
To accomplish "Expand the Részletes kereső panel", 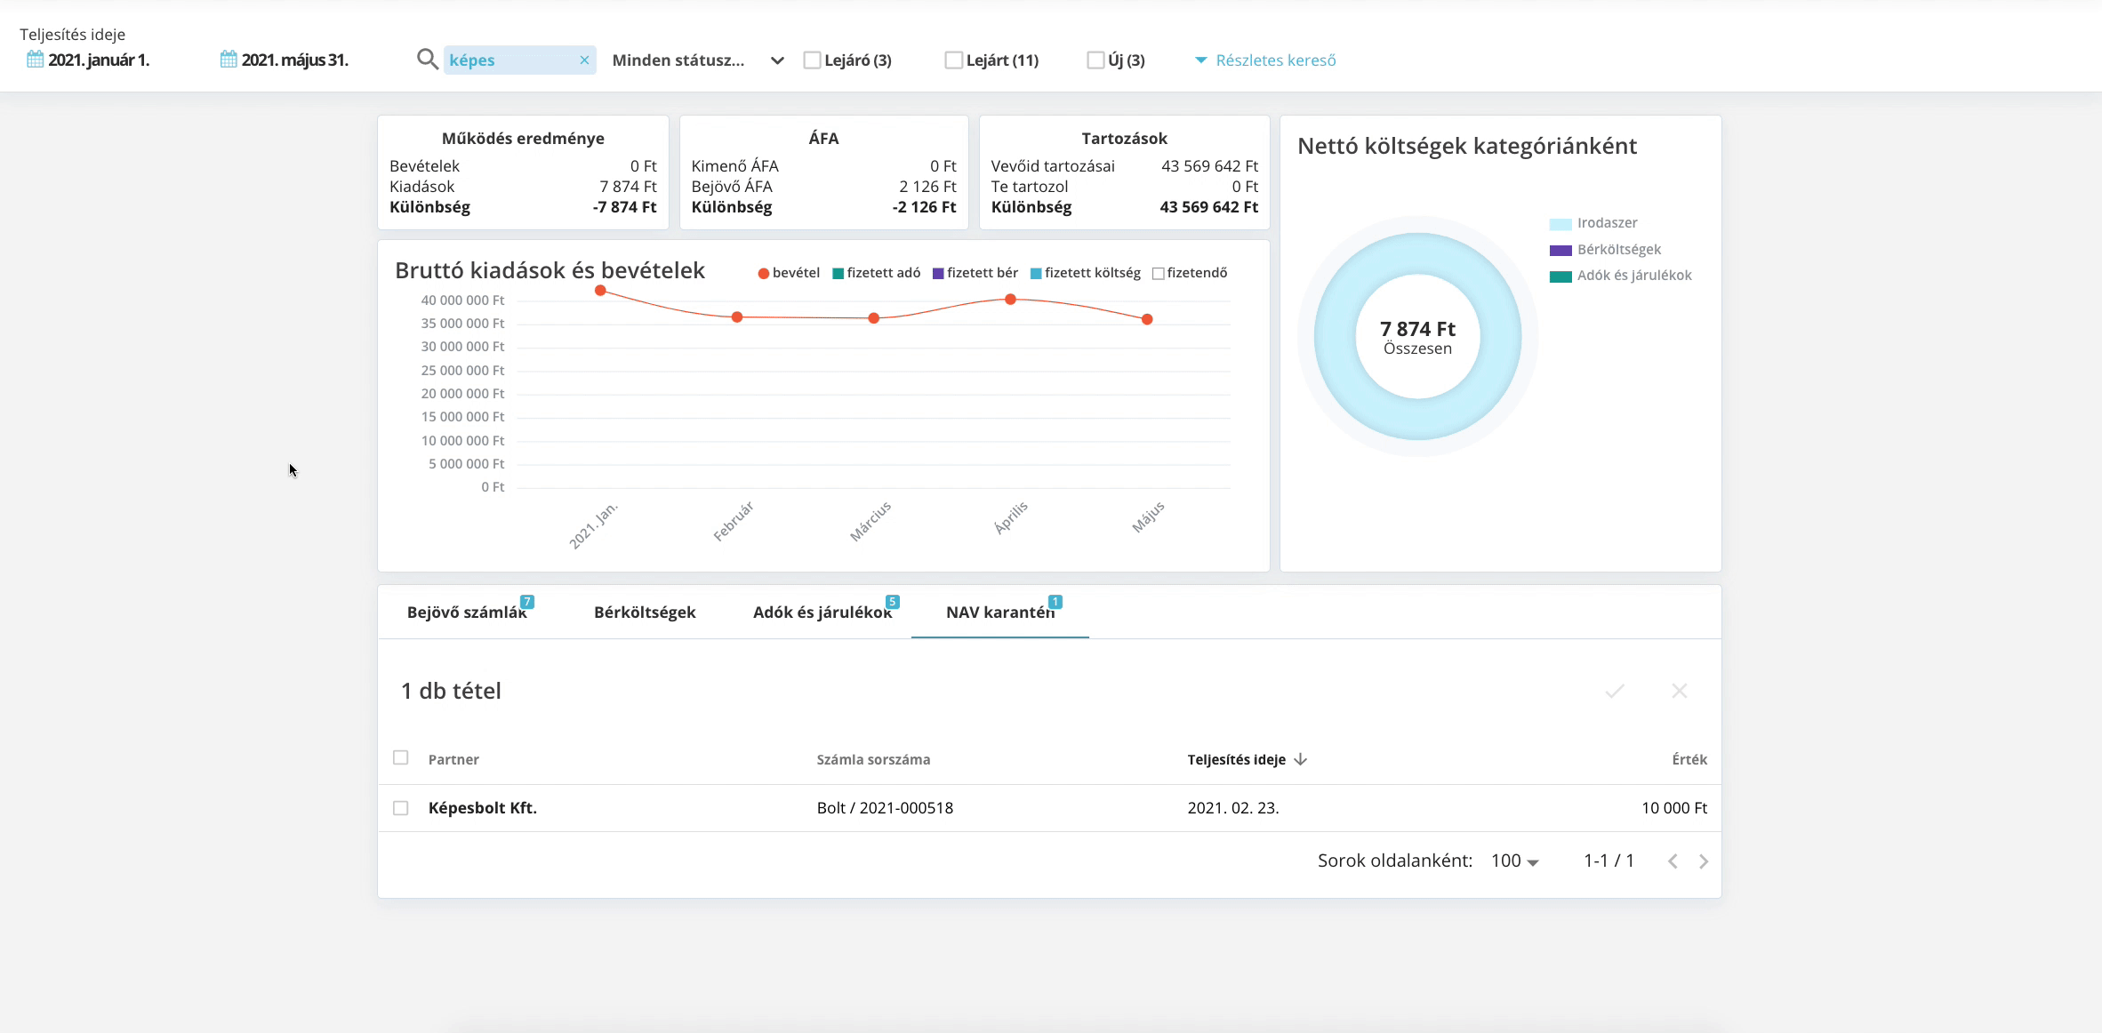I will 1265,60.
